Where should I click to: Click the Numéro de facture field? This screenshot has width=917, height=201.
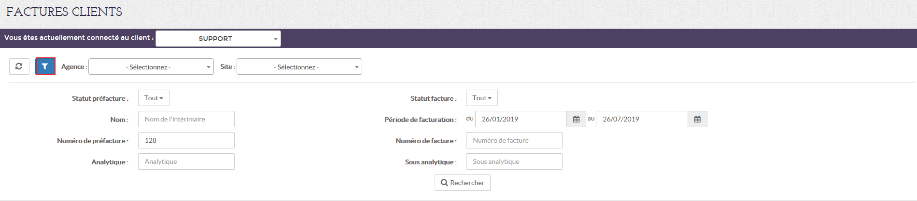[514, 140]
